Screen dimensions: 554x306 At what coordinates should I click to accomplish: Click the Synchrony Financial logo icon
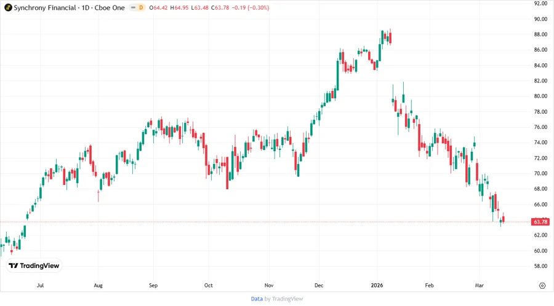8,7
